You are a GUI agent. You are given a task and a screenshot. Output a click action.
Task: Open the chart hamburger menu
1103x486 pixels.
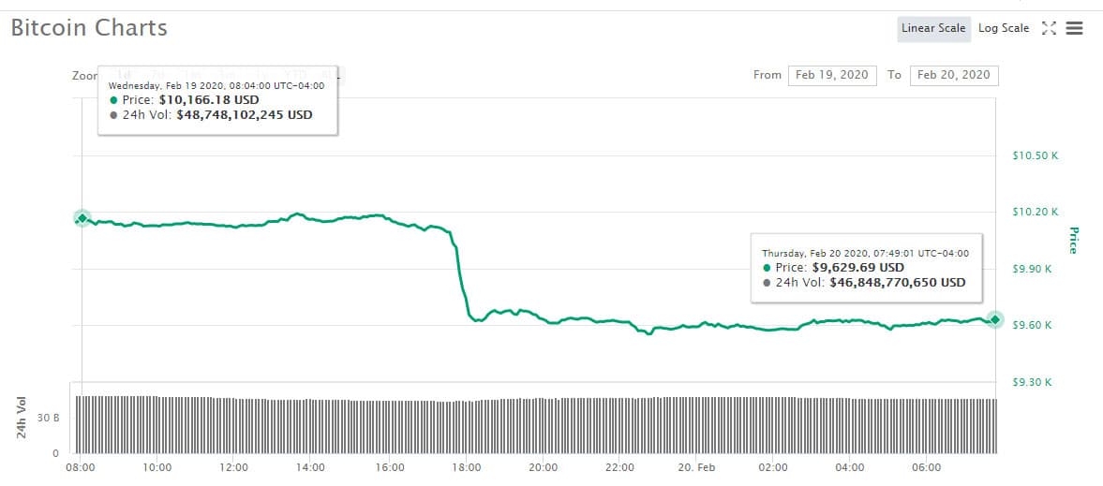coord(1073,28)
